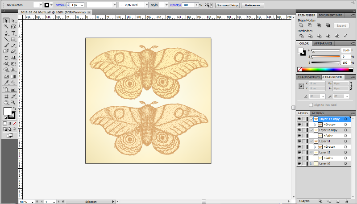This screenshot has height=204, width=357.
Task: Switch to the Appearance tab
Action: (x=323, y=43)
